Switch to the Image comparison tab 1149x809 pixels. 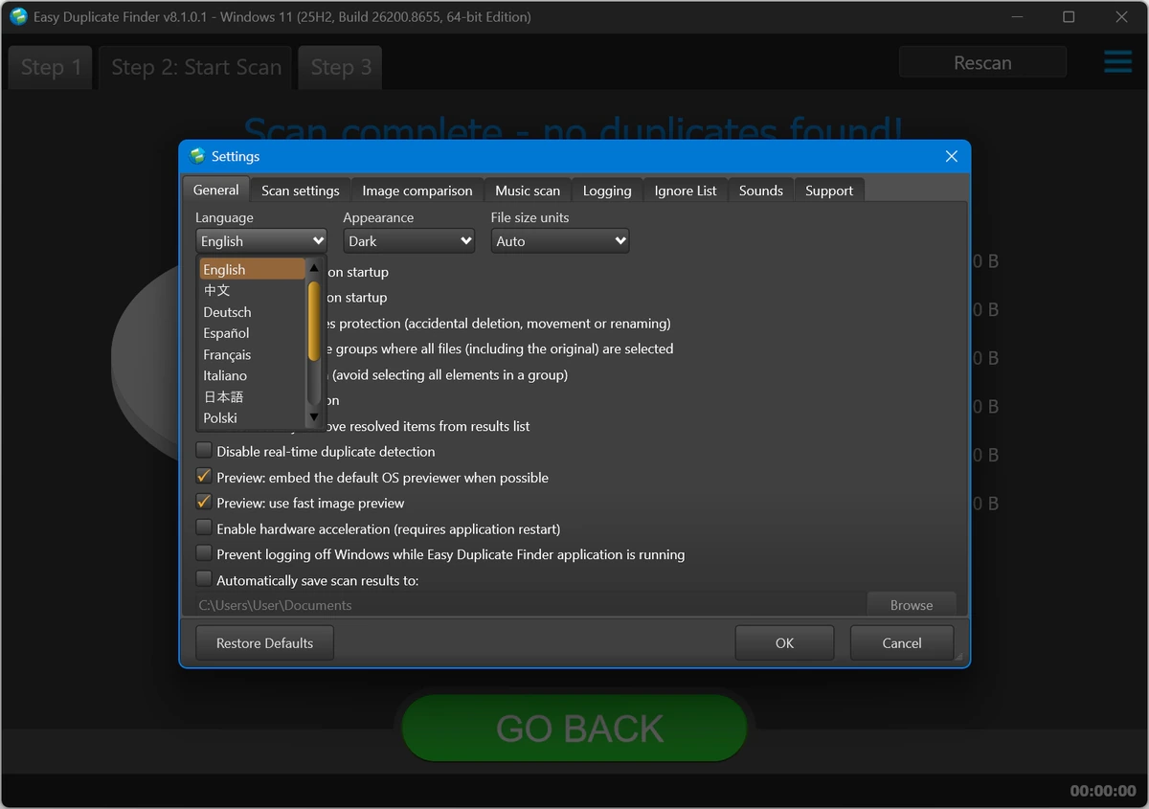[417, 191]
